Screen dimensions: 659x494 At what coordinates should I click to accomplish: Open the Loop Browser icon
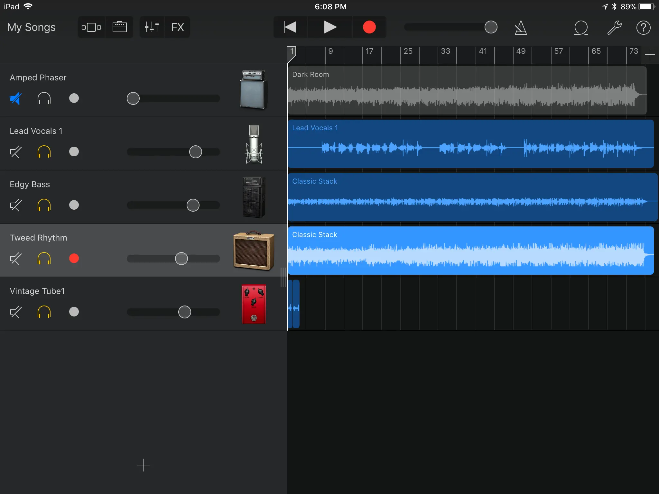click(581, 28)
